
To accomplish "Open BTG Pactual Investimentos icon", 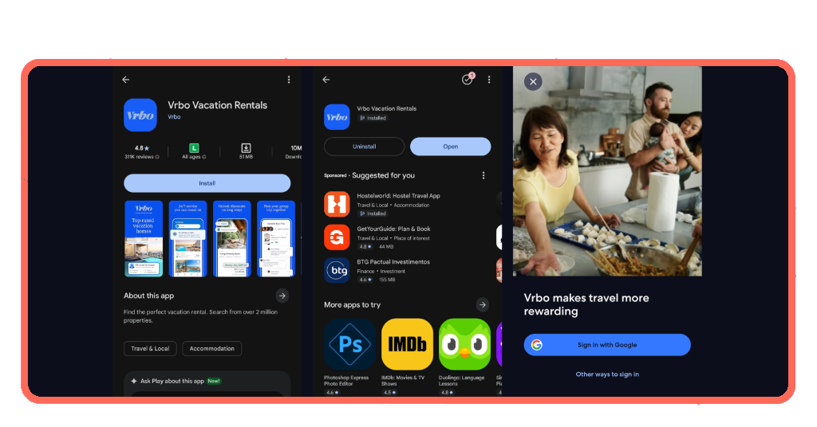I will click(337, 270).
